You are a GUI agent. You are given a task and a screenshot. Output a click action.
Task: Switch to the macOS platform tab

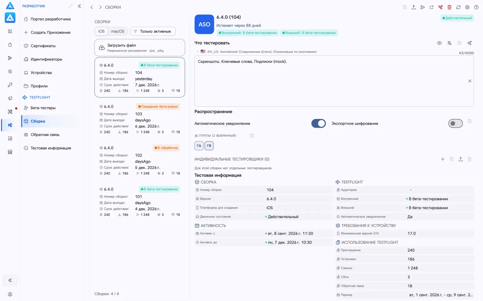(x=118, y=31)
